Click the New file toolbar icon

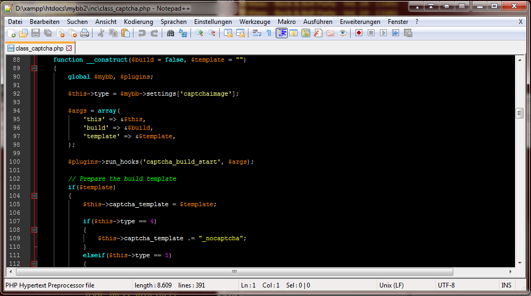point(11,33)
